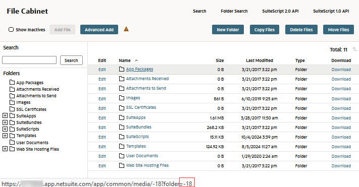Open the App Packages link in the table
The image size is (359, 187).
(139, 69)
